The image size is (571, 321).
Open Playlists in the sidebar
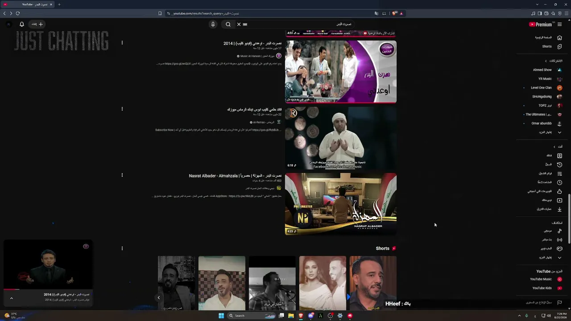550,173
